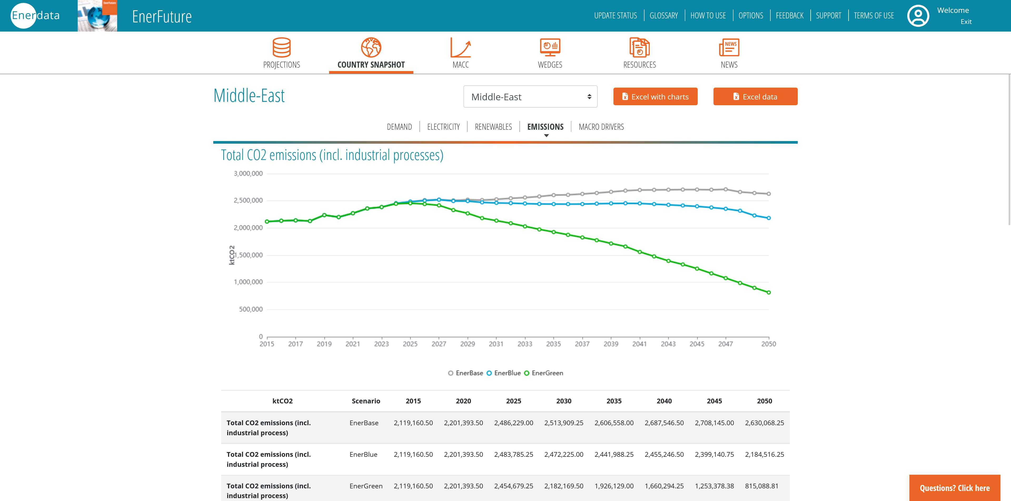Click the EnerFuture globe thumbnail
Screen dimensions: 1011x501
click(97, 16)
